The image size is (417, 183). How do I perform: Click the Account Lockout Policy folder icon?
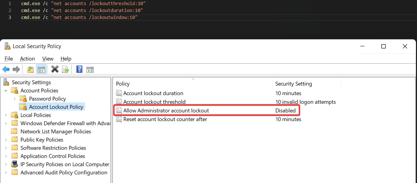[23, 107]
